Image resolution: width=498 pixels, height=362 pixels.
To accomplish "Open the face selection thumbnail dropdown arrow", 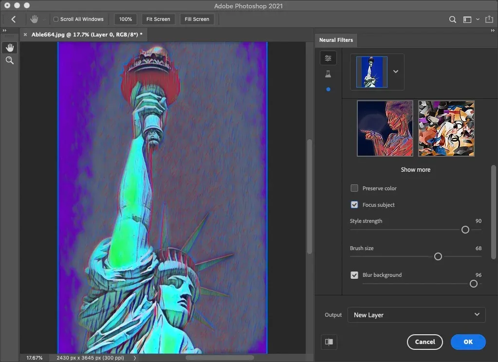I will (x=396, y=72).
